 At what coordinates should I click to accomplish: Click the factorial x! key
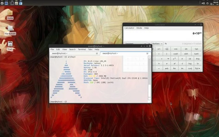[182, 59]
